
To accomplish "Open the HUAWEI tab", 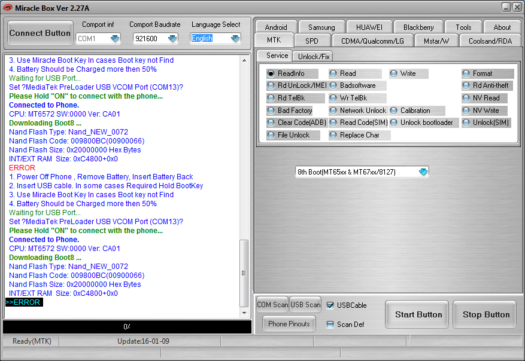I will (x=369, y=27).
